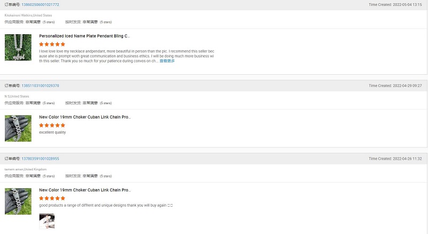Click Cuban chain thumbnail in N.S review
This screenshot has height=234, width=428.
pos(18,128)
